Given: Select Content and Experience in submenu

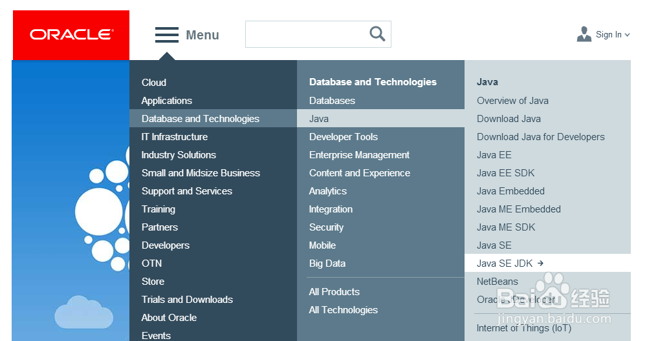Looking at the screenshot, I should (x=359, y=173).
